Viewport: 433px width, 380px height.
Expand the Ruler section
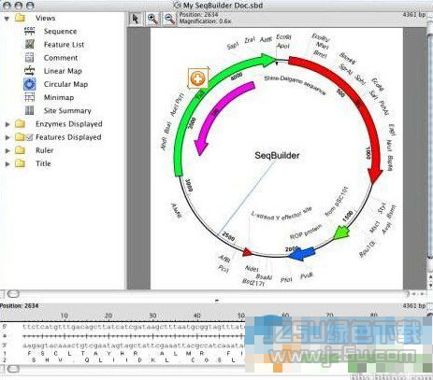(7, 150)
